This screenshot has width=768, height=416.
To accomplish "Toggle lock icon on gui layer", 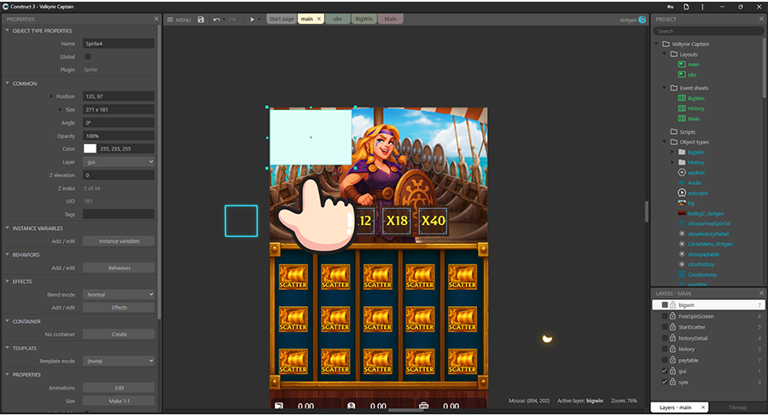I will [672, 372].
